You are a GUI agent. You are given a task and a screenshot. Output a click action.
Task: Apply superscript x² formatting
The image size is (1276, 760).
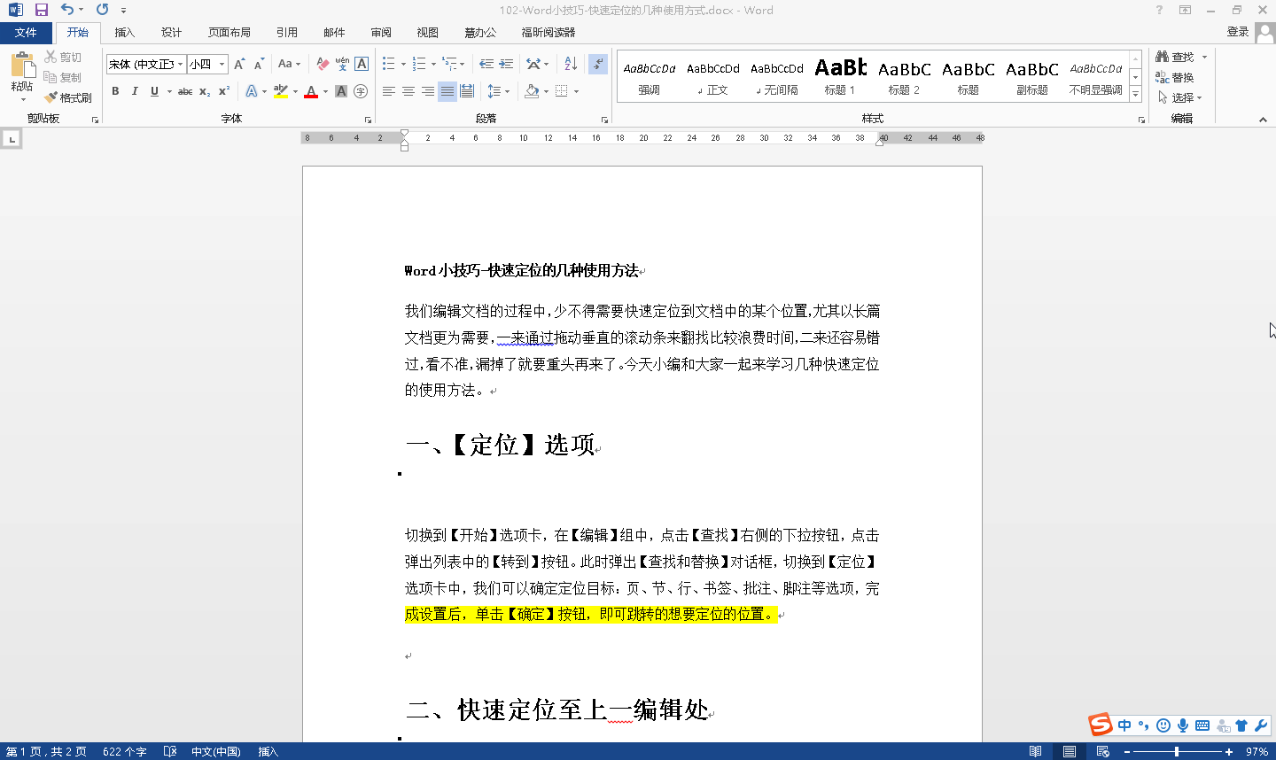click(224, 91)
